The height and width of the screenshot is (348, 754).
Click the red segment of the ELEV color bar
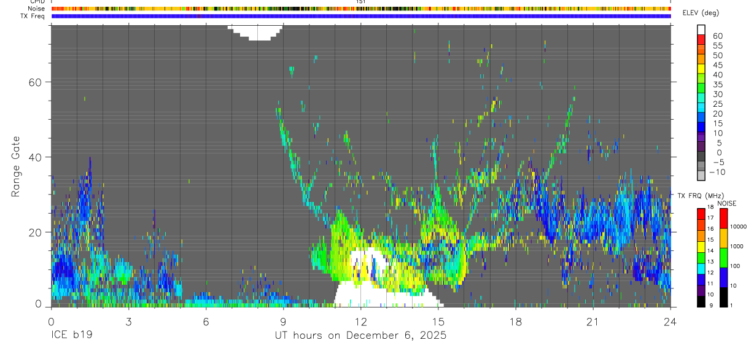[701, 40]
